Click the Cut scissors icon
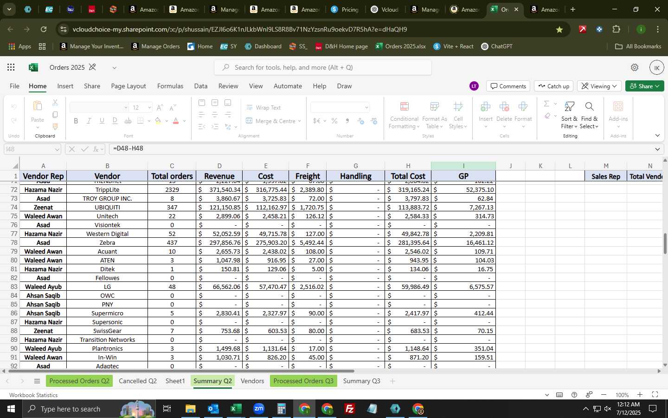 (x=55, y=103)
